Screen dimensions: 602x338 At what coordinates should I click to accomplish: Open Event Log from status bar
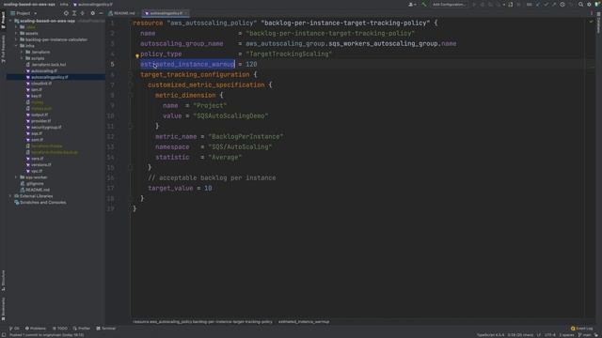coord(581,329)
